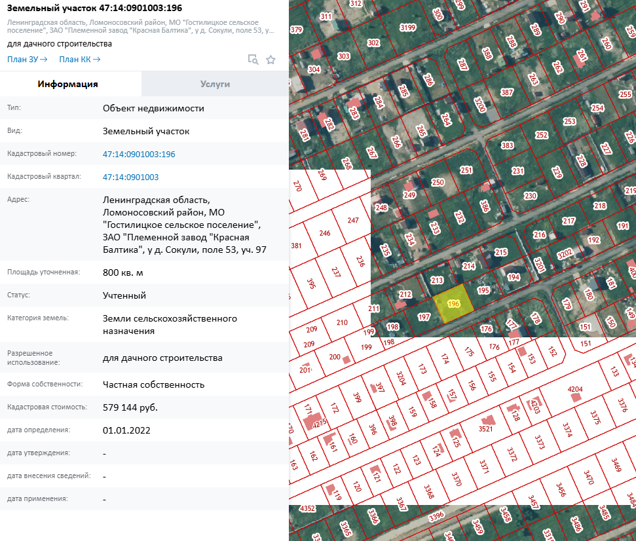Image resolution: width=636 pixels, height=541 pixels.
Task: Add the parcel to favorites with the star
Action: [x=271, y=60]
